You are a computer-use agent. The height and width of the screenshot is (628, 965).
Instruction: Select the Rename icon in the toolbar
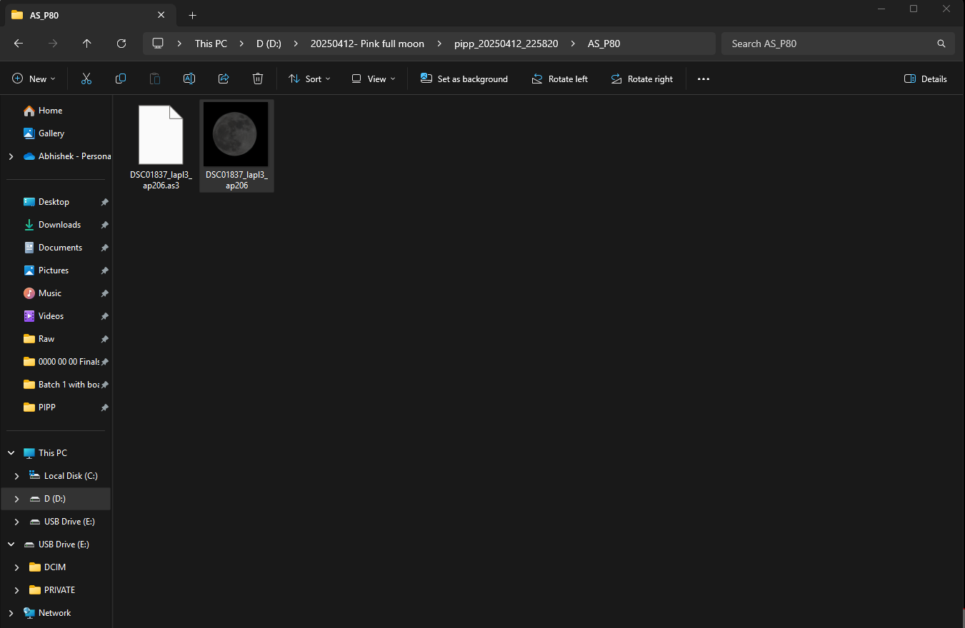click(x=189, y=78)
